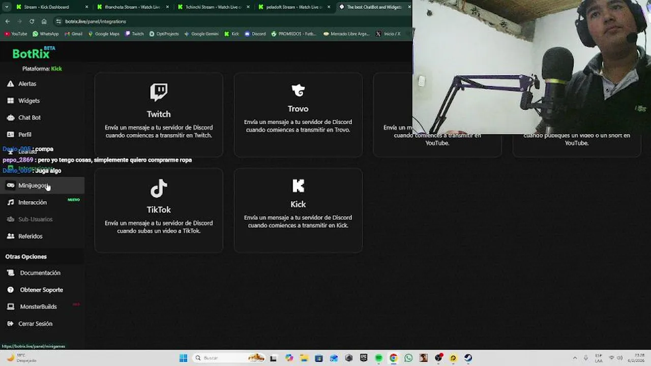The image size is (651, 366).
Task: Click Obtener Soporte help link
Action: click(42, 290)
